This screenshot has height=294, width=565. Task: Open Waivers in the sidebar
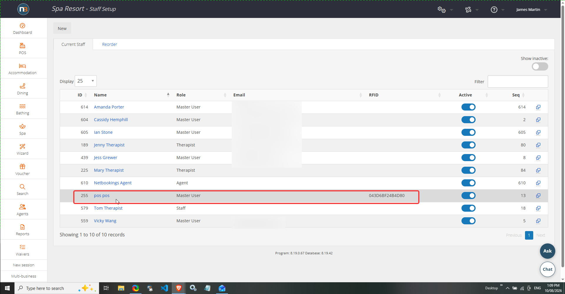point(23,250)
